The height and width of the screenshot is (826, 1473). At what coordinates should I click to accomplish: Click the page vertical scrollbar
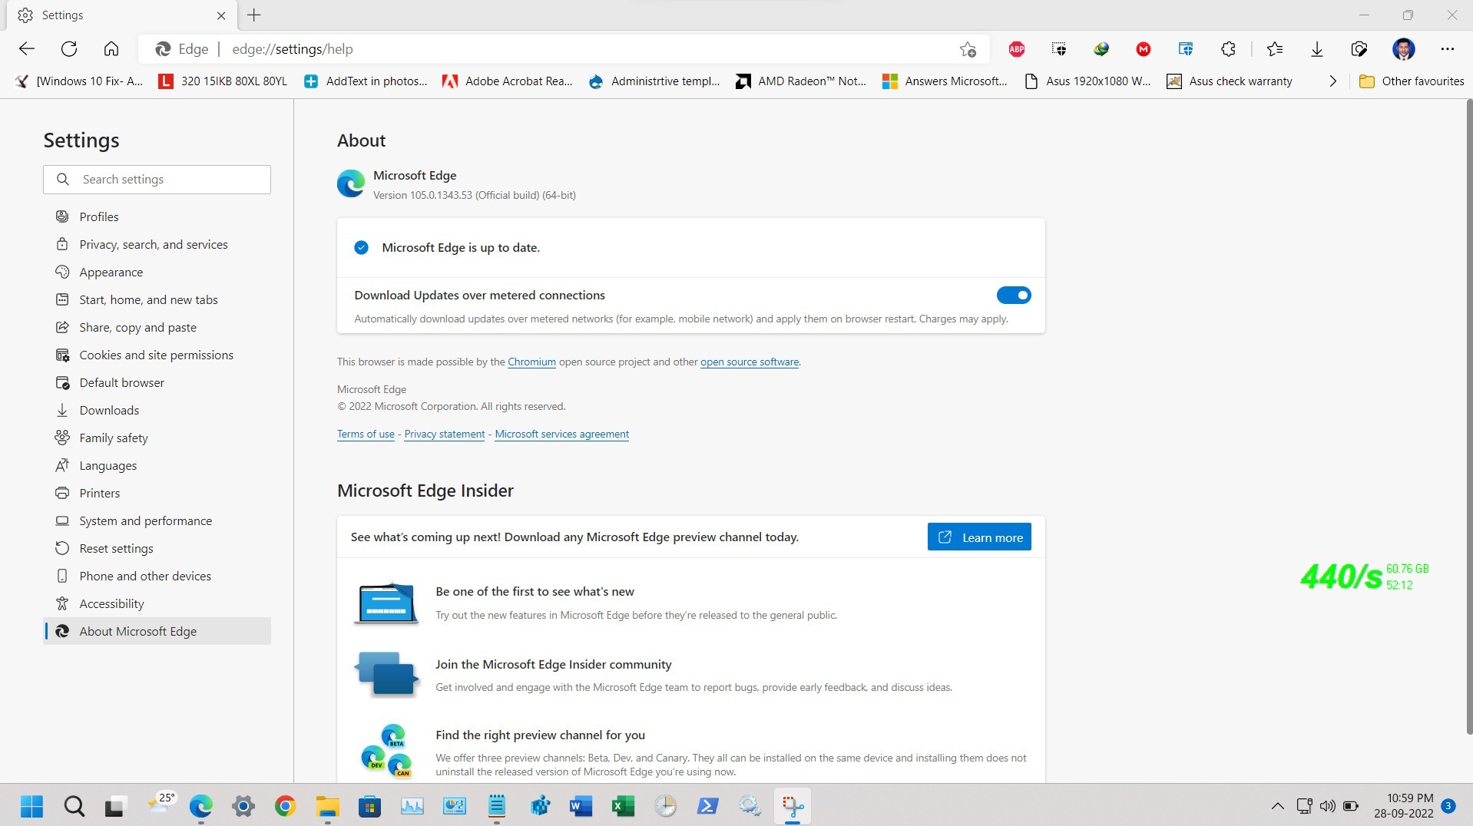pos(1468,418)
